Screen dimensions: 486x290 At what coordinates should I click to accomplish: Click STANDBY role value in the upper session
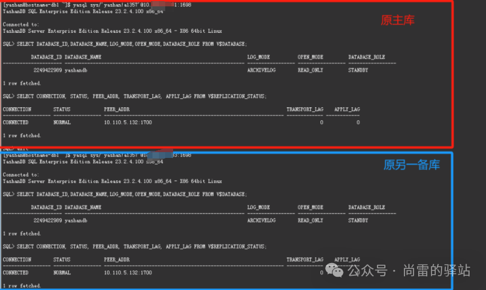358,70
